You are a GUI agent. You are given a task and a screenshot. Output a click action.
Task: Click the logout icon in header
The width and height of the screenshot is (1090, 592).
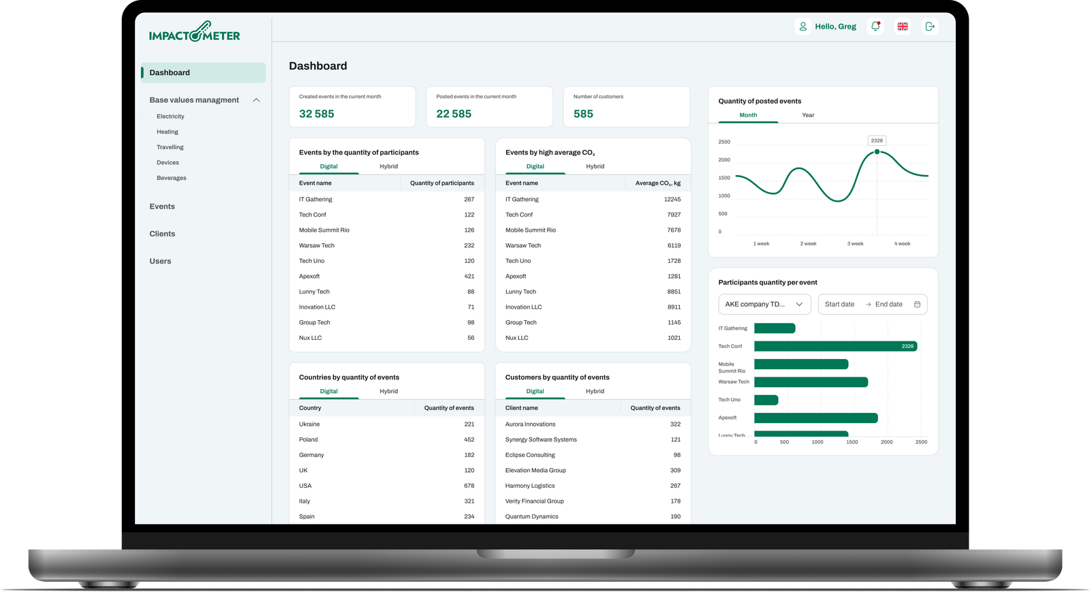click(x=930, y=27)
